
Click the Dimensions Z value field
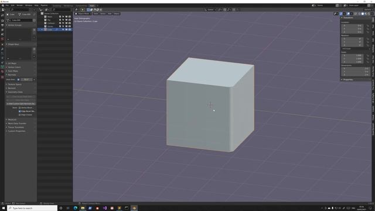point(355,74)
